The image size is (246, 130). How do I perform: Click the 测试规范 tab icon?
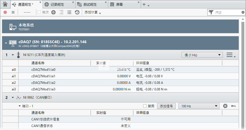[79, 4]
